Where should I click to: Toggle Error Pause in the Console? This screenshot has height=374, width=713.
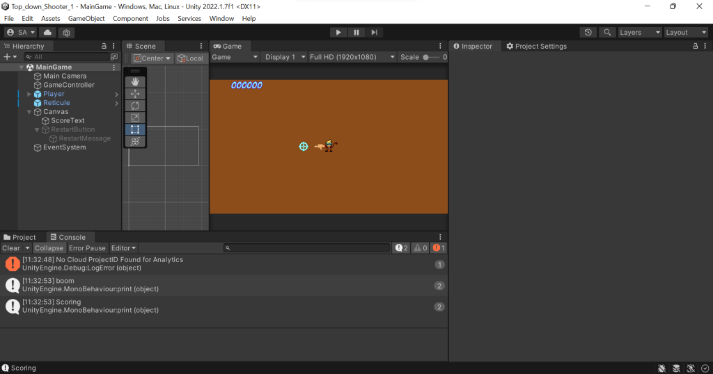(87, 248)
